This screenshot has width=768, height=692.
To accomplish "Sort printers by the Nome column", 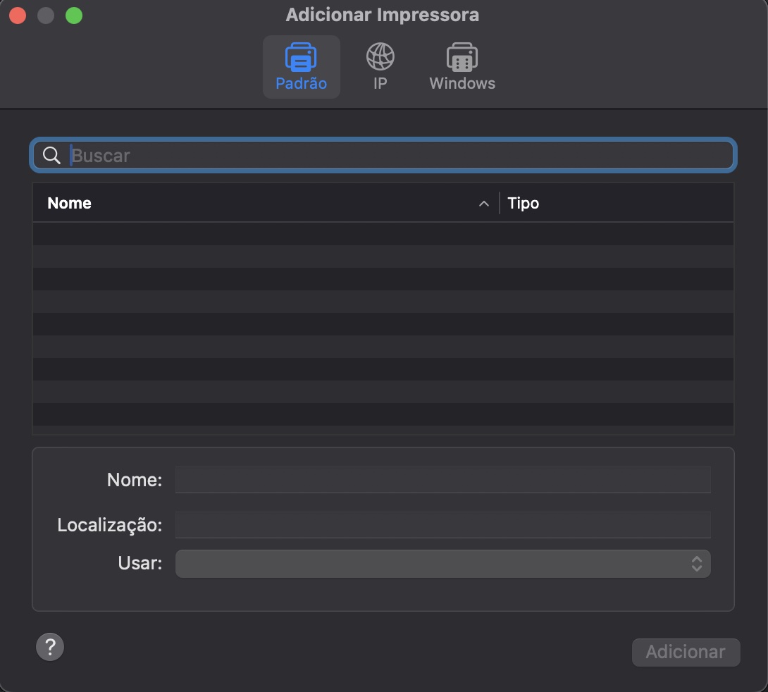I will tap(69, 203).
